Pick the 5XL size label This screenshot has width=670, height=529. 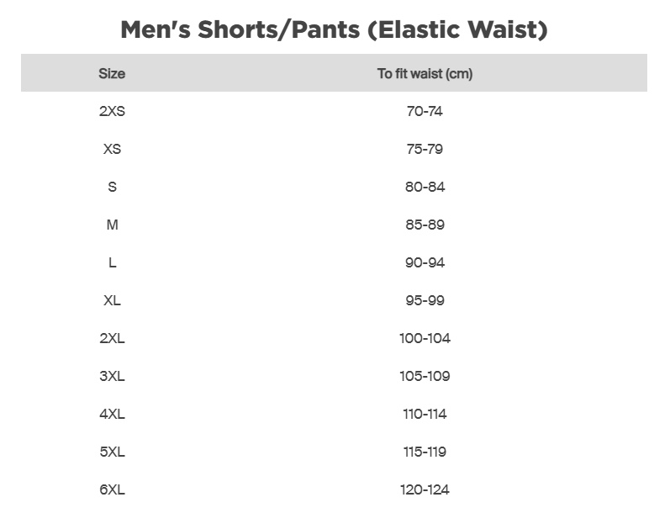pyautogui.click(x=112, y=452)
